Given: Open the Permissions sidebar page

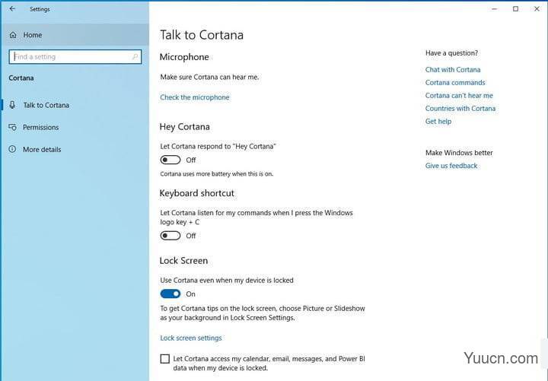Looking at the screenshot, I should (x=75, y=127).
